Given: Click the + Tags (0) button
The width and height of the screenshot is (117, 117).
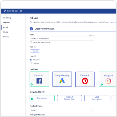Looking at the screenshot, I should (x=35, y=51).
